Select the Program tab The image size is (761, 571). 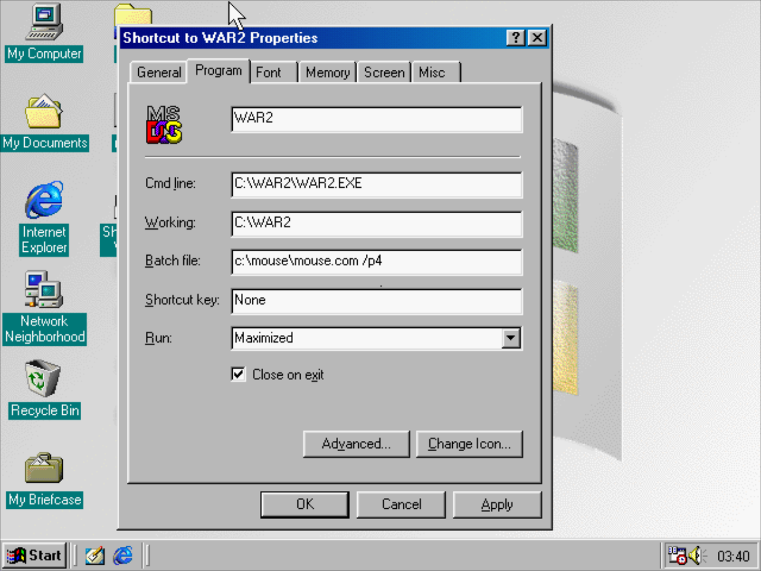point(219,70)
